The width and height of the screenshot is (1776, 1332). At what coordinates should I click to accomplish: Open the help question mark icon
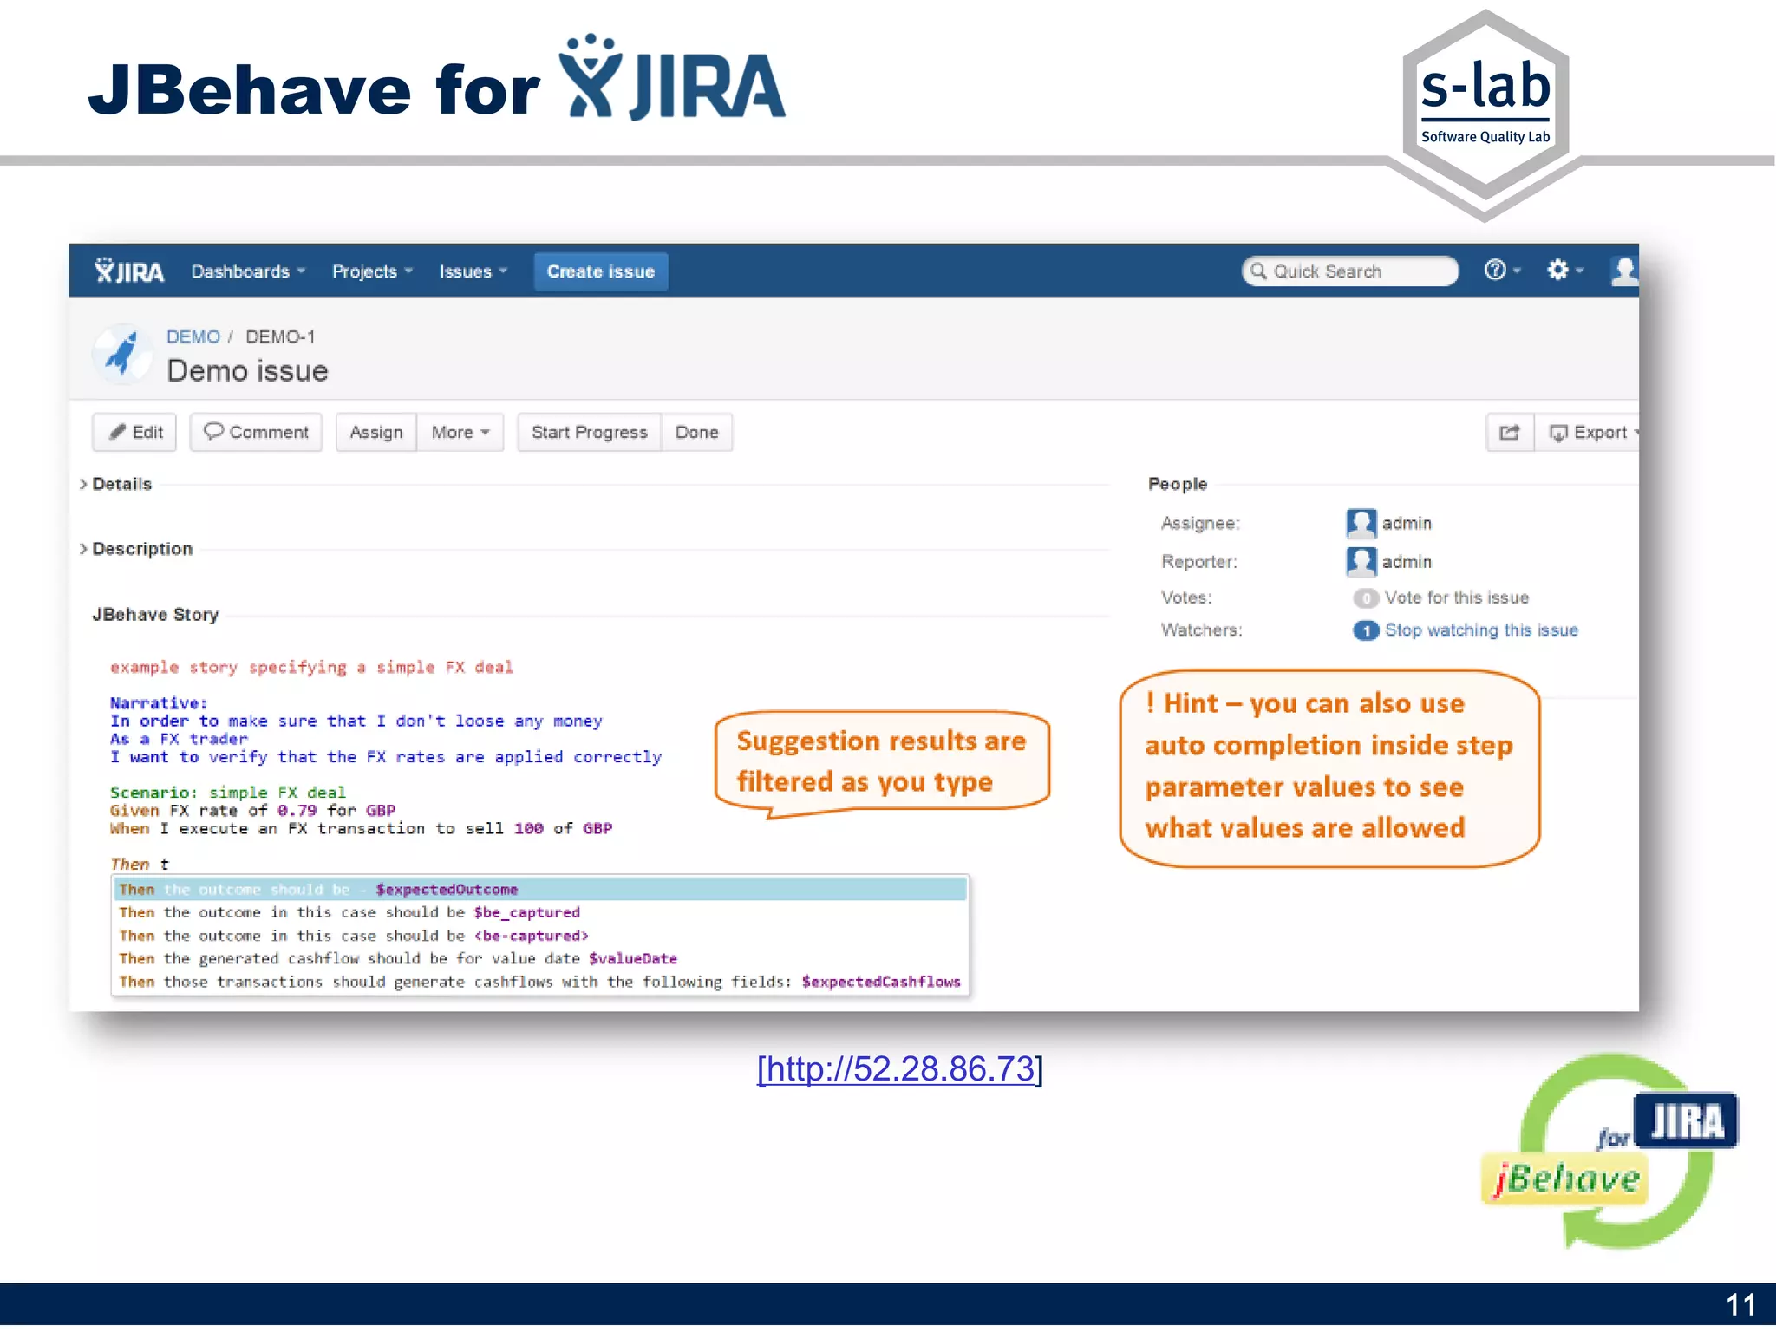point(1495,271)
